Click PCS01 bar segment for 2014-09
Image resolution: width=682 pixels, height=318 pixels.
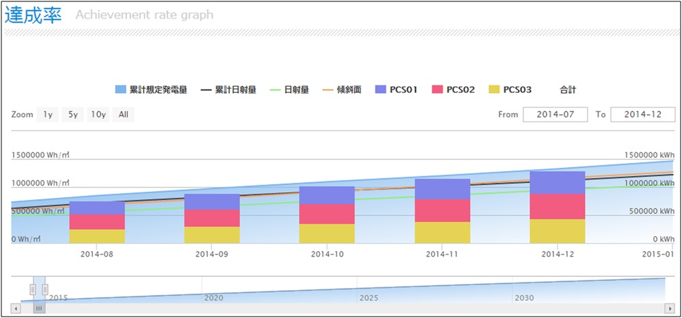pyautogui.click(x=212, y=202)
